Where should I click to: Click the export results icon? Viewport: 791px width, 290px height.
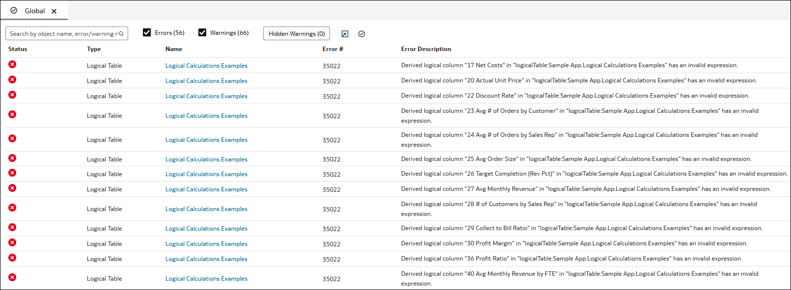pos(345,34)
